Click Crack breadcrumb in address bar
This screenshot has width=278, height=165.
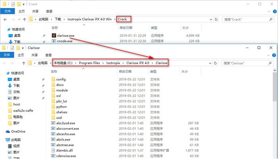click(122, 19)
